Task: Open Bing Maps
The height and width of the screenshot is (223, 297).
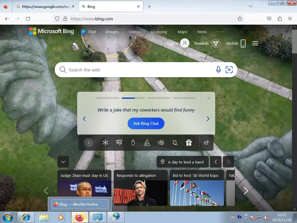Action: pyautogui.click(x=182, y=32)
